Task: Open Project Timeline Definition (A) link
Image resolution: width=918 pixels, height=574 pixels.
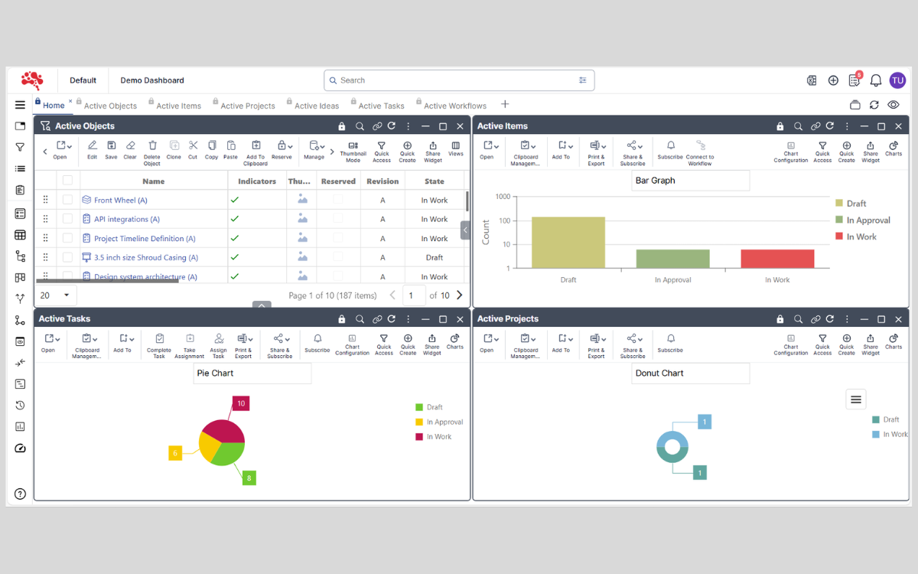Action: coord(145,239)
